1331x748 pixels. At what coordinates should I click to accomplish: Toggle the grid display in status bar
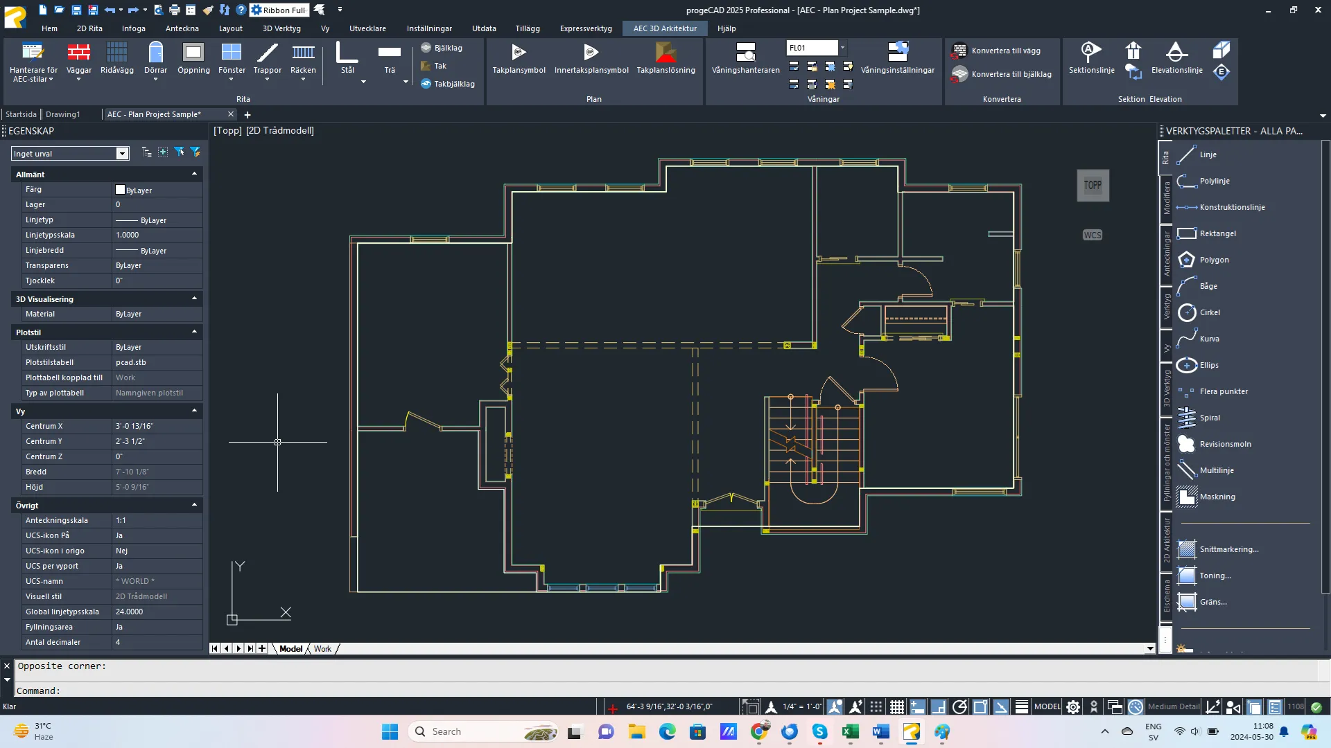[897, 707]
